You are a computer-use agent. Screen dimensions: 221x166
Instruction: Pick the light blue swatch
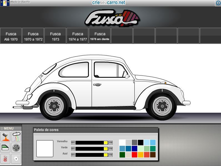click(153, 142)
